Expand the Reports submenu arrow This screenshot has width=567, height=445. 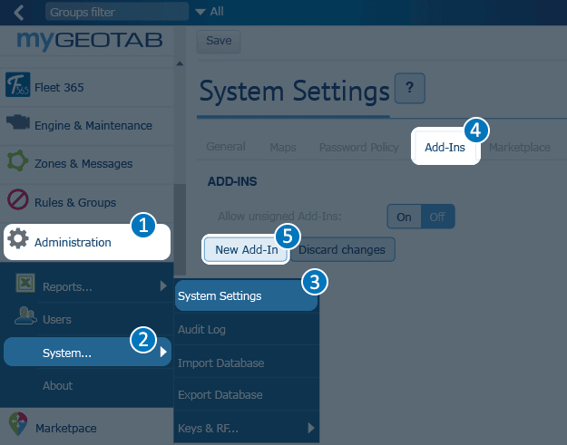[x=163, y=285]
